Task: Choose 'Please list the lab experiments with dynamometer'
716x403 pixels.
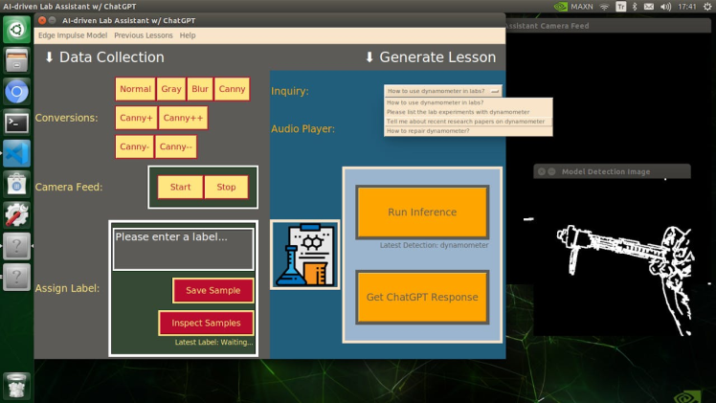Action: (468, 112)
